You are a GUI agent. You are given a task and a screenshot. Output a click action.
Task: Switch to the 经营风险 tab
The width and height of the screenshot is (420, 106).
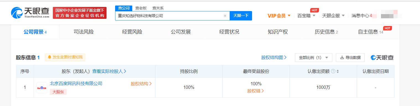[132, 32]
